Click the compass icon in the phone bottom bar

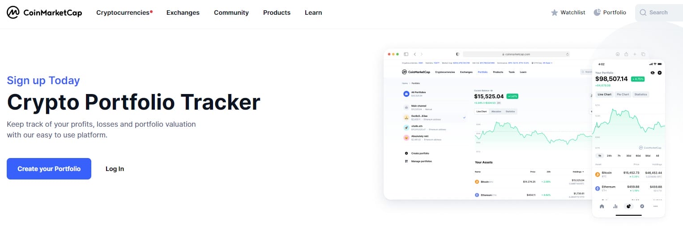(642, 206)
